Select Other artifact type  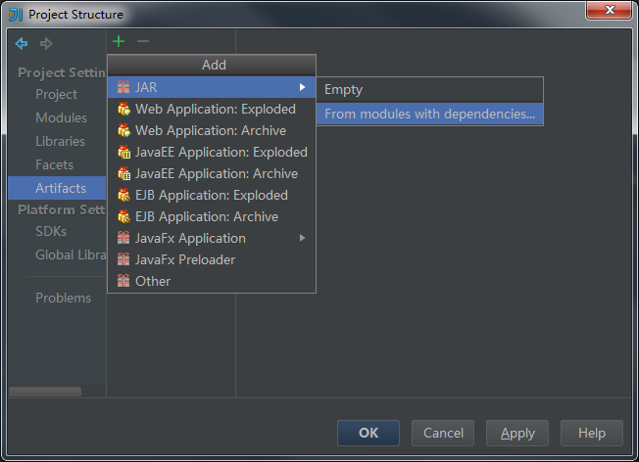pos(212,281)
